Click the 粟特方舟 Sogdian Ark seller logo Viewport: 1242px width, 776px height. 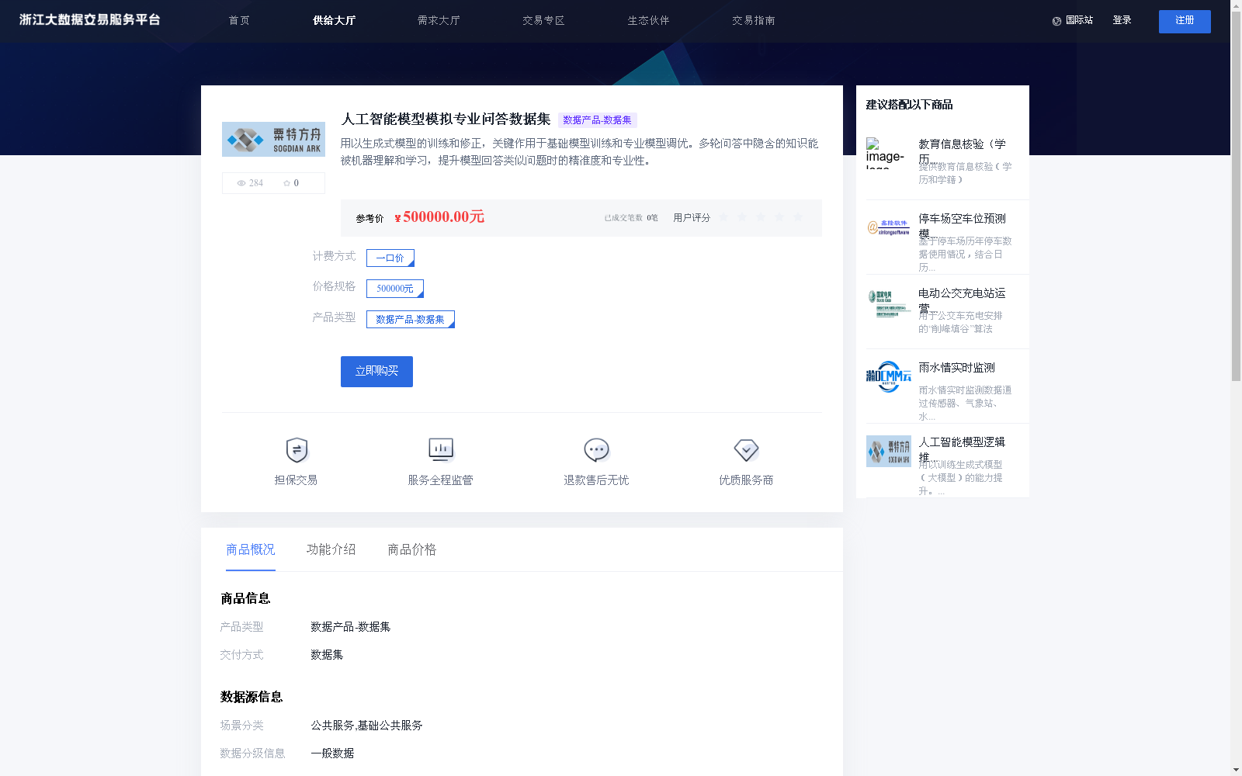pyautogui.click(x=273, y=139)
